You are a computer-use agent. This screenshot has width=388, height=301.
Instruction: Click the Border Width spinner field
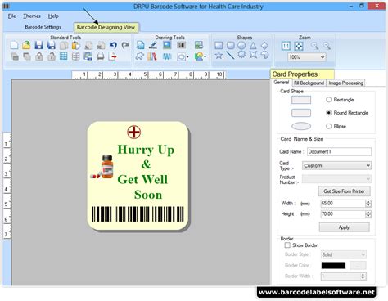pos(343,276)
